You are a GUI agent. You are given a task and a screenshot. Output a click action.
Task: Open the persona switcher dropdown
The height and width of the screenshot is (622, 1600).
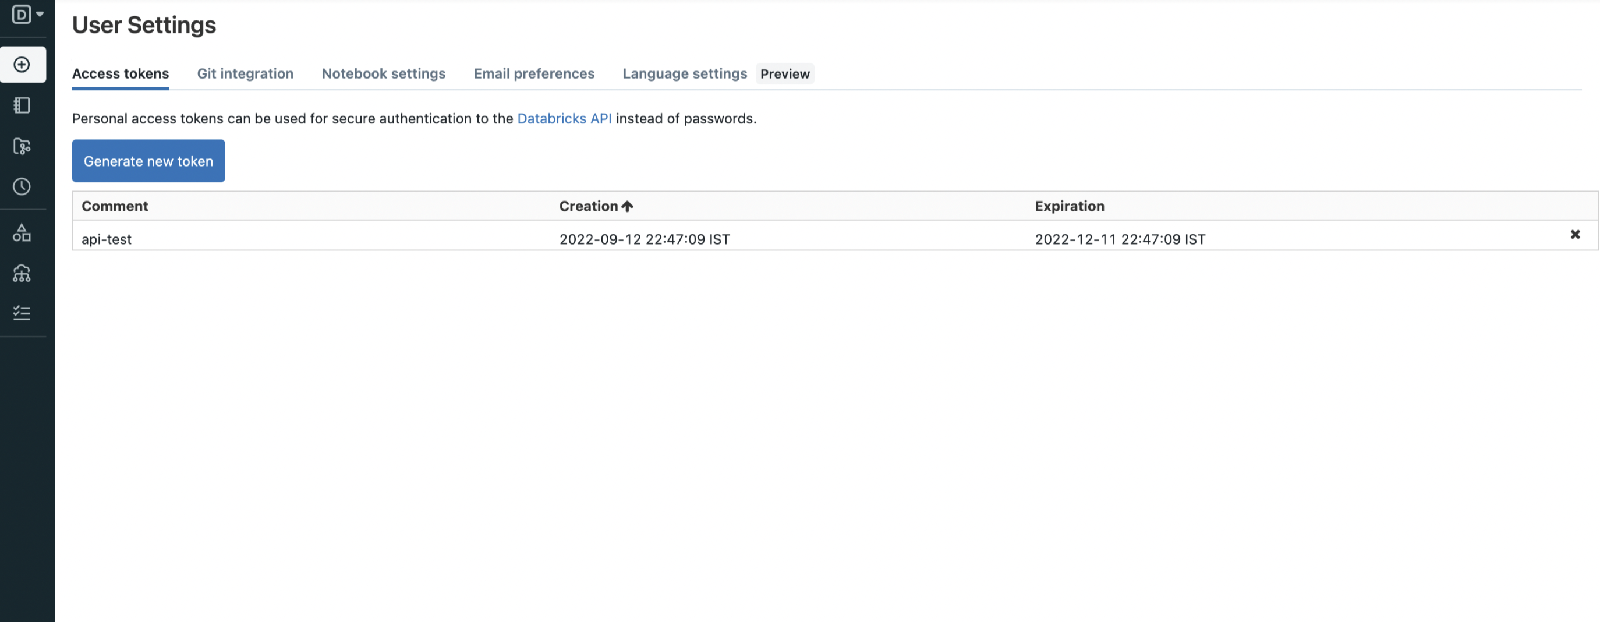click(x=27, y=15)
